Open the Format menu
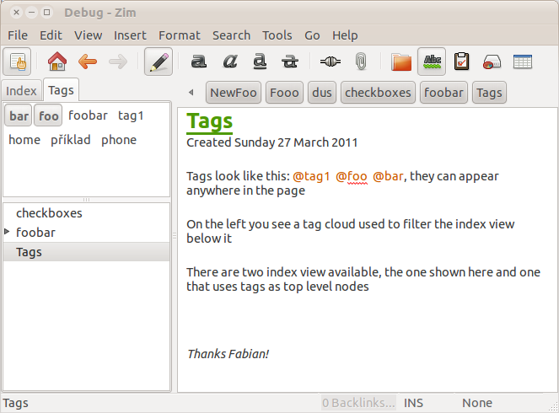 [179, 35]
